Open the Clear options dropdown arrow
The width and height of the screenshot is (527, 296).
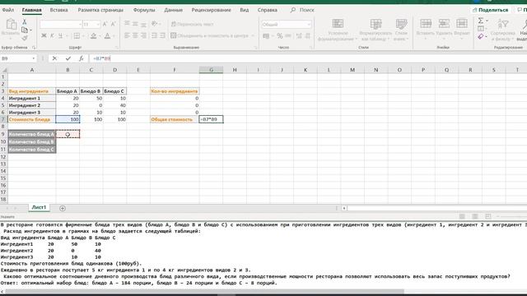click(x=487, y=36)
